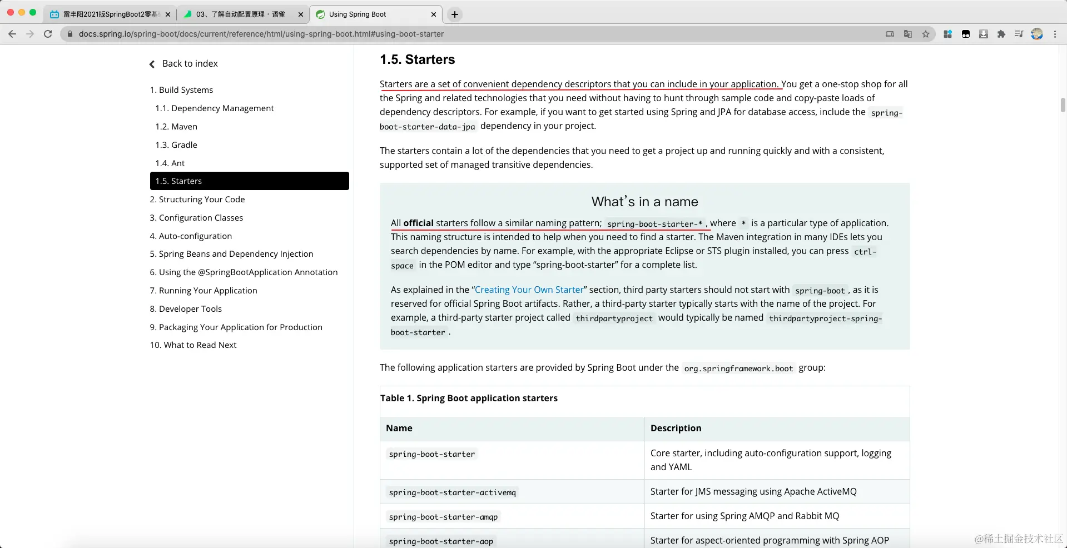Open 4. Auto-configuration section

point(191,236)
